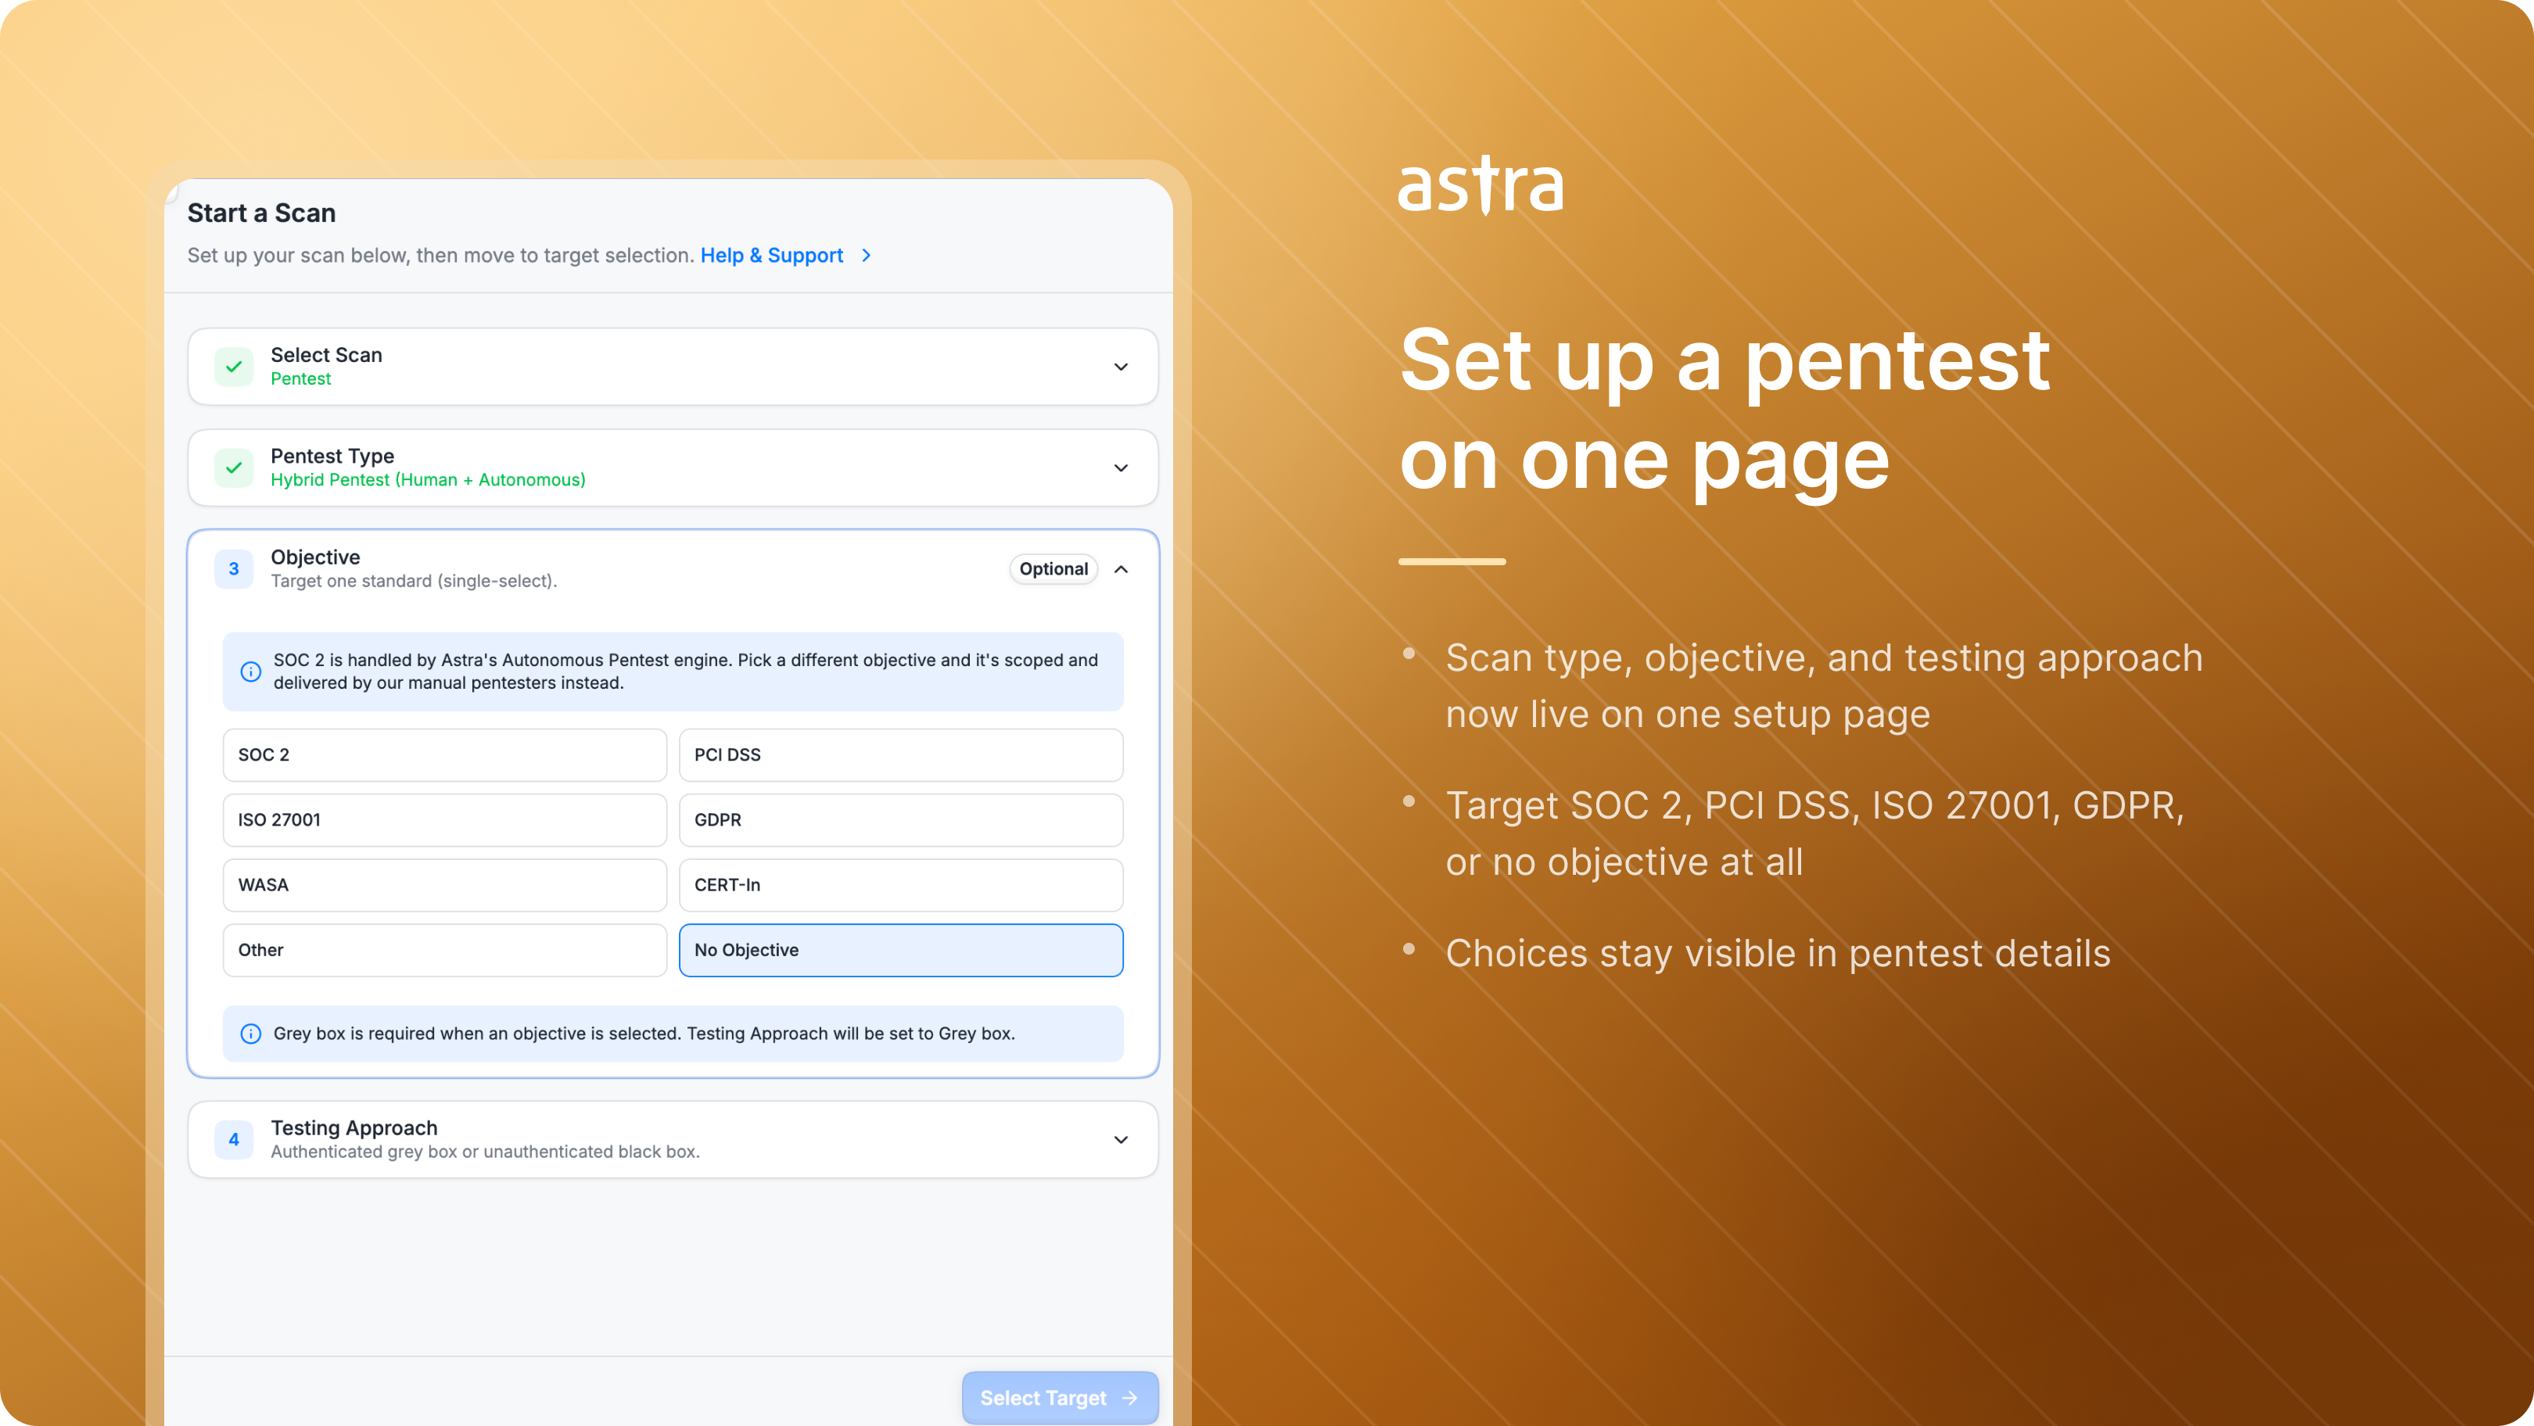2534x1426 pixels.
Task: Click the Select Target button
Action: 1060,1398
